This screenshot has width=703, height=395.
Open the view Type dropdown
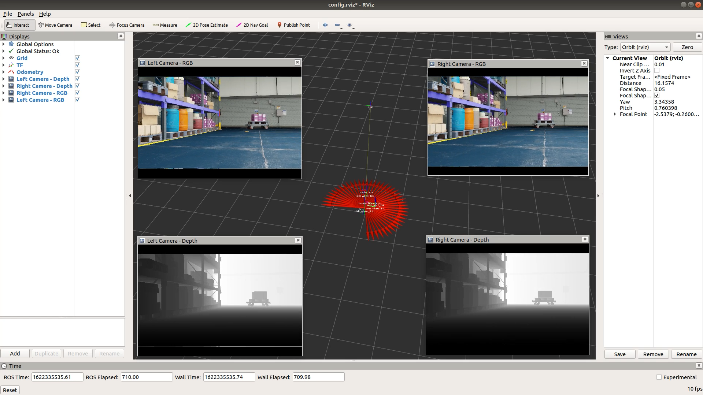(x=645, y=47)
